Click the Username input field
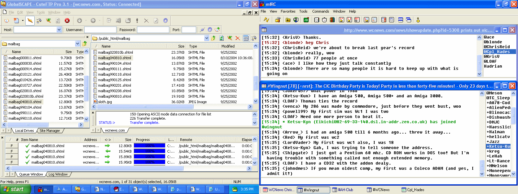 (100, 30)
